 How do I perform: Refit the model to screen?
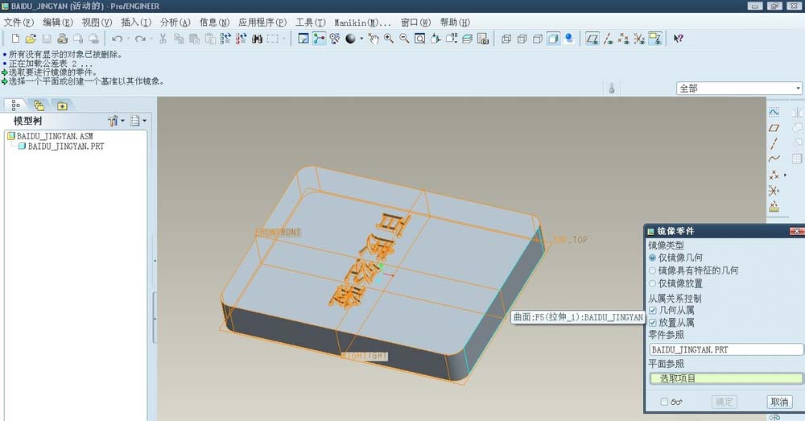(420, 39)
